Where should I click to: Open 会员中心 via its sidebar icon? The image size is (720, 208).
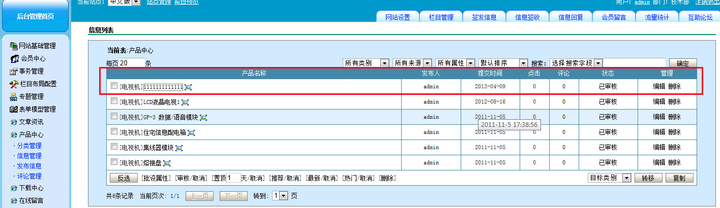(15, 59)
